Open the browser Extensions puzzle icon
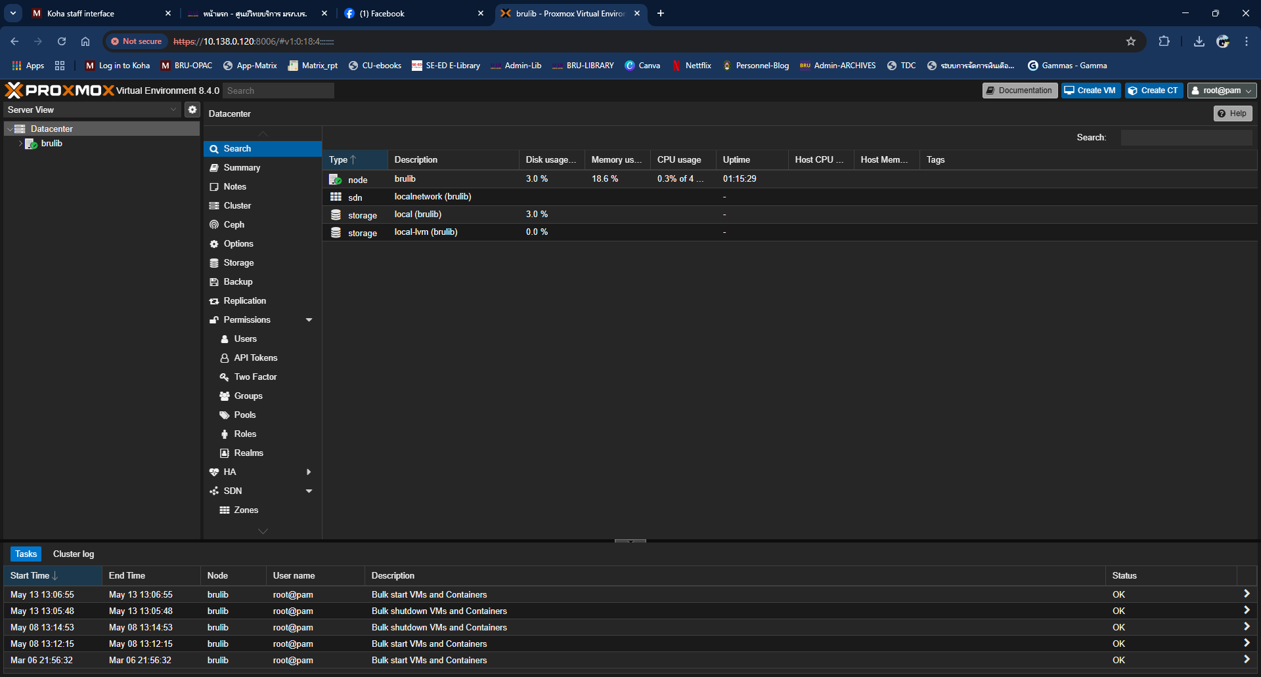The width and height of the screenshot is (1261, 677). click(x=1164, y=41)
